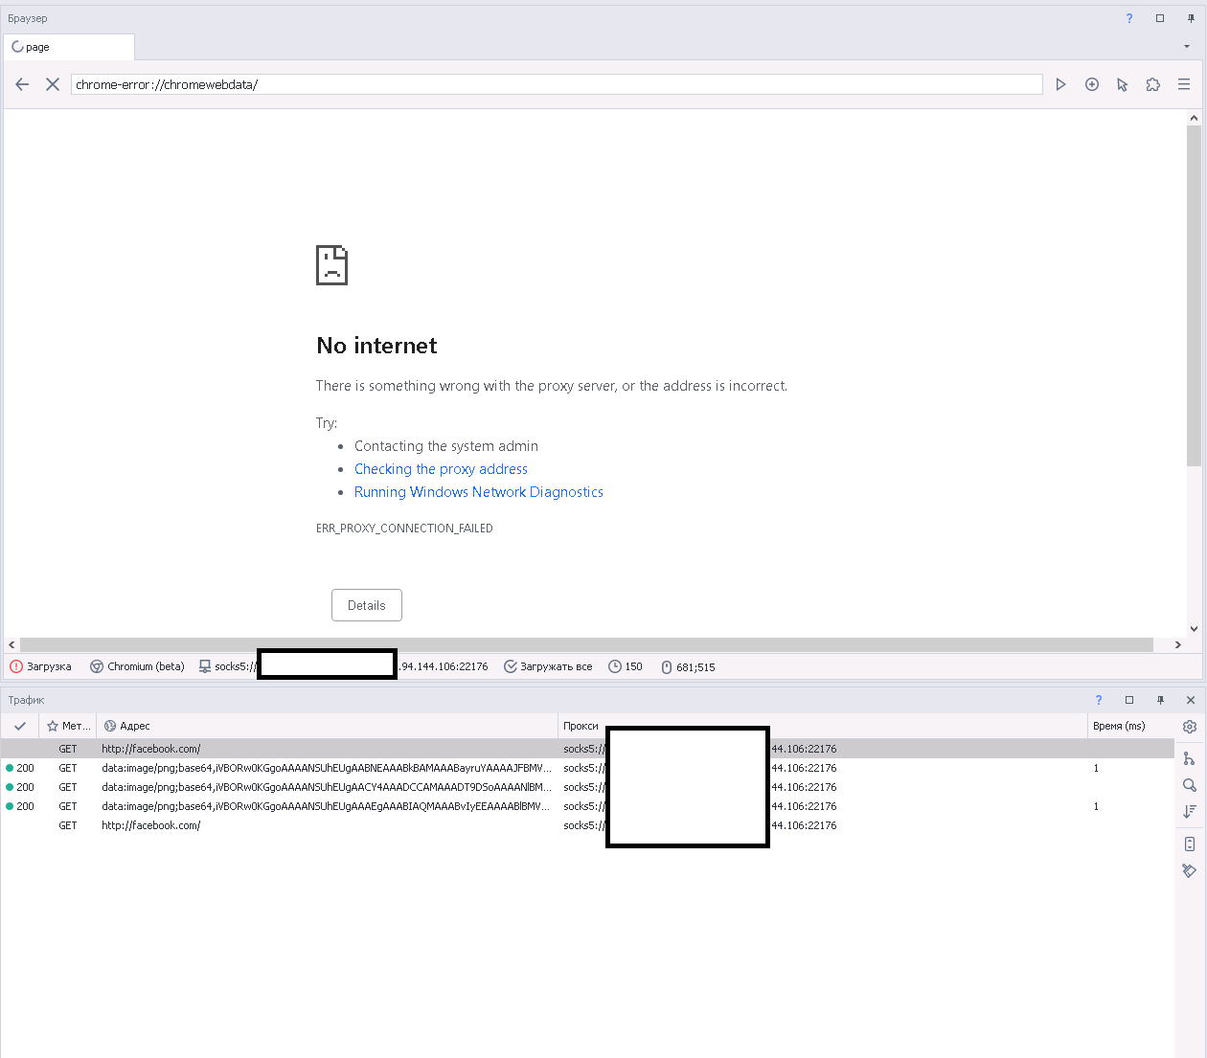This screenshot has height=1058, width=1207.
Task: Click the Chromium (beta) browser engine indicator
Action: (137, 666)
